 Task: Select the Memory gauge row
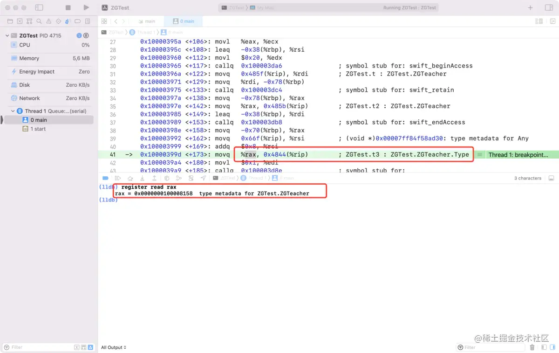tap(49, 58)
